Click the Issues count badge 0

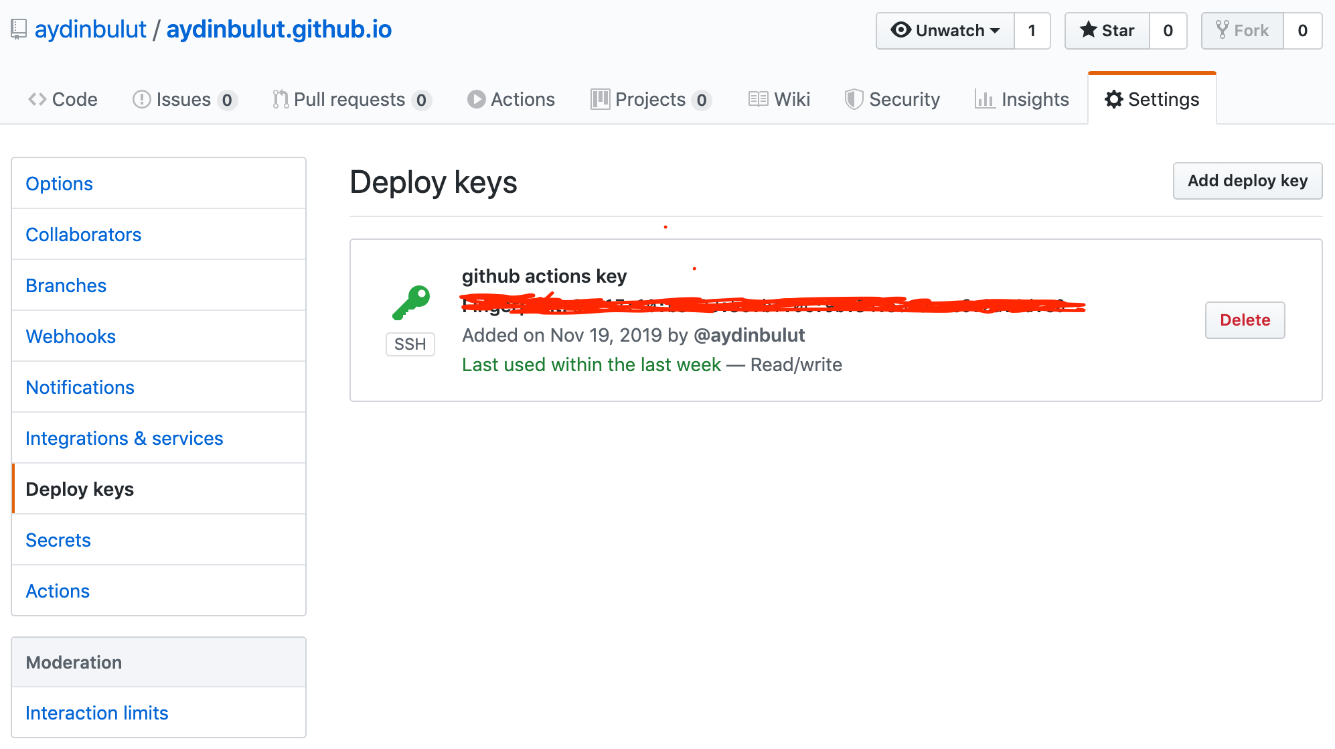pos(227,100)
